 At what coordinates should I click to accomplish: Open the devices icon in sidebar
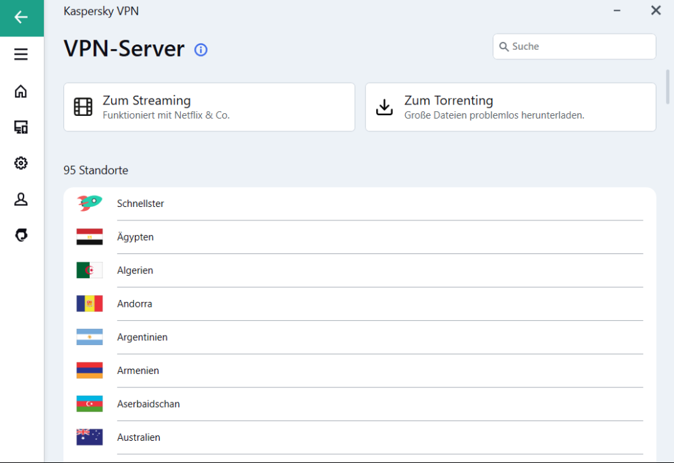coord(21,127)
